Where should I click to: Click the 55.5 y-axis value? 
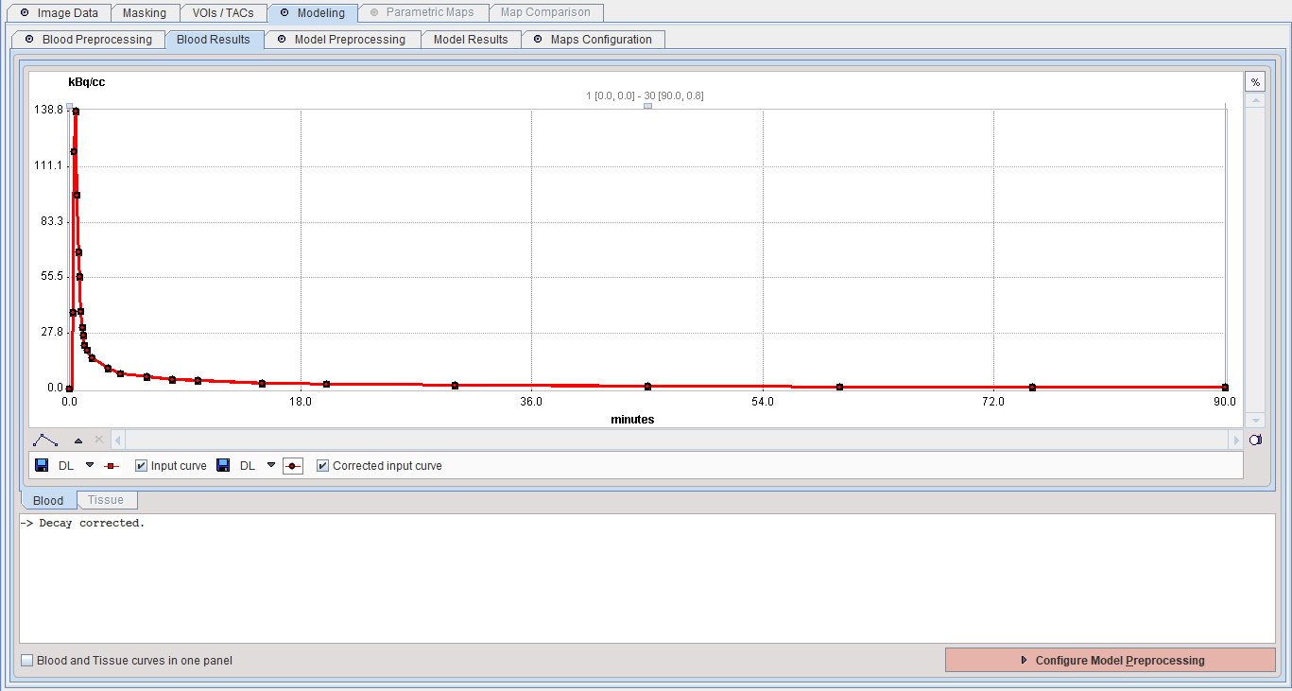(x=50, y=276)
